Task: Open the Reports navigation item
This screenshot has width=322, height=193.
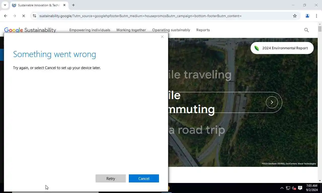Action: tap(203, 30)
